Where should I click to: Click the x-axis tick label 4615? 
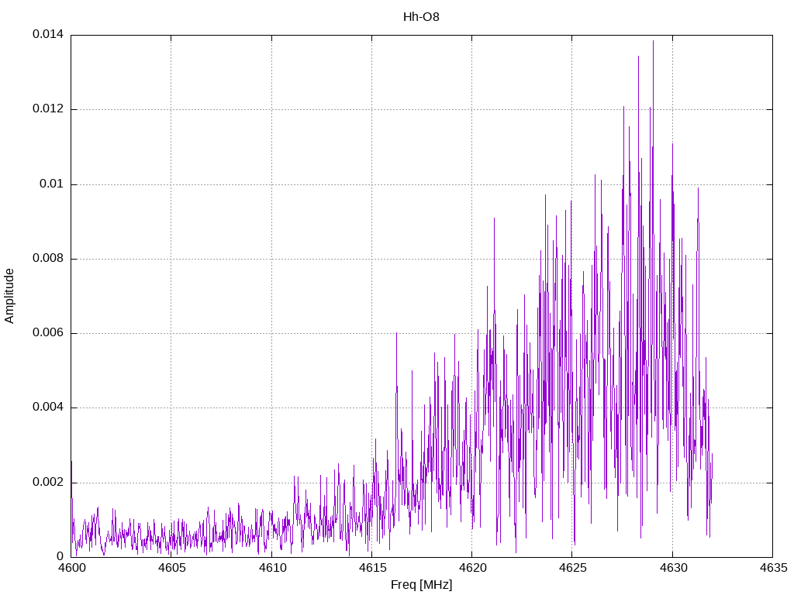pyautogui.click(x=372, y=568)
